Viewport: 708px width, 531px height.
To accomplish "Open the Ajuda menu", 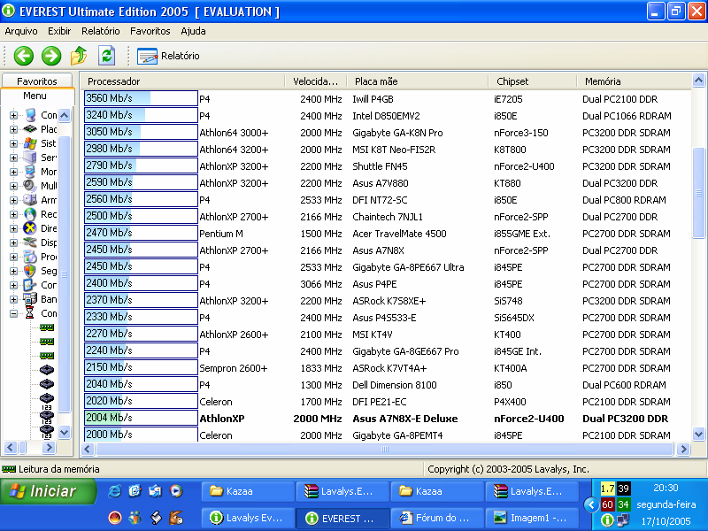I will [x=193, y=31].
